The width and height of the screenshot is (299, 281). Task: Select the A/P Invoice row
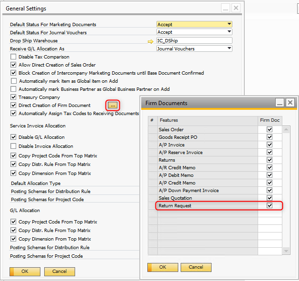point(207,145)
